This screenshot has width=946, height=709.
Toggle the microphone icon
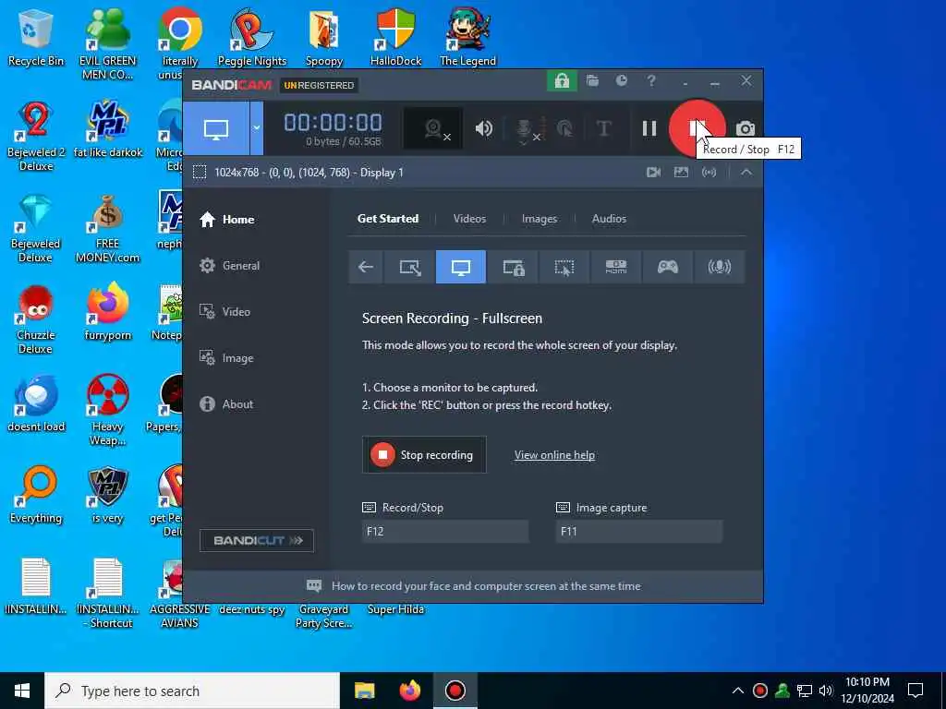tap(526, 129)
